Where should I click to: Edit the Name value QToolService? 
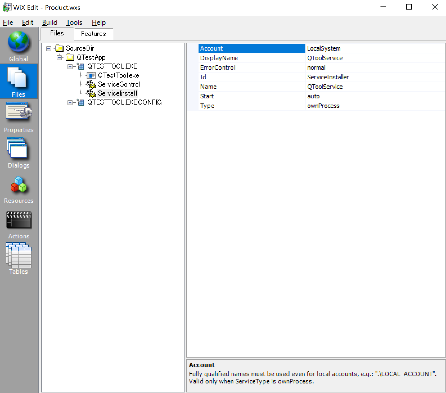tap(375, 87)
